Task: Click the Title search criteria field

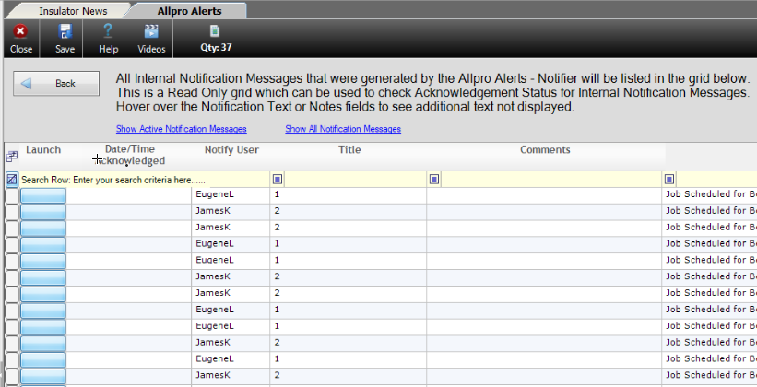Action: pos(355,180)
